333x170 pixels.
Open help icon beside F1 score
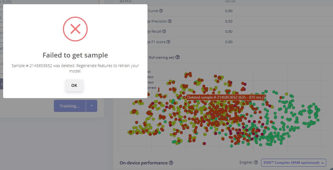[168, 42]
